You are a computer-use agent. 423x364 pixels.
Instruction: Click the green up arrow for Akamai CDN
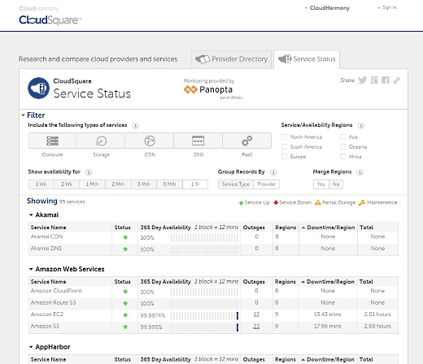point(125,237)
